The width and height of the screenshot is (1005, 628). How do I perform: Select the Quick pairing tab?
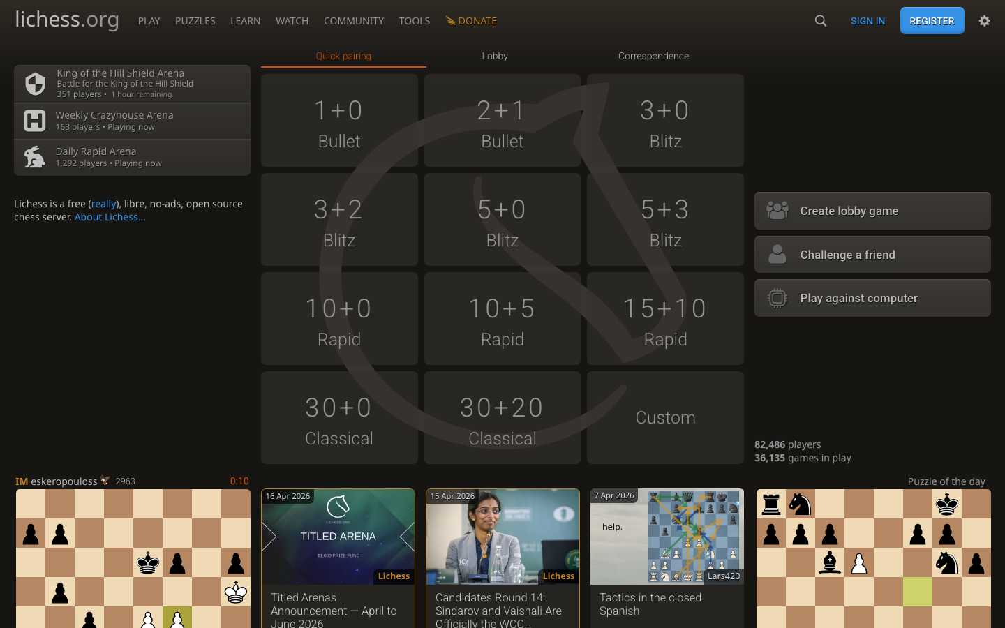[343, 56]
